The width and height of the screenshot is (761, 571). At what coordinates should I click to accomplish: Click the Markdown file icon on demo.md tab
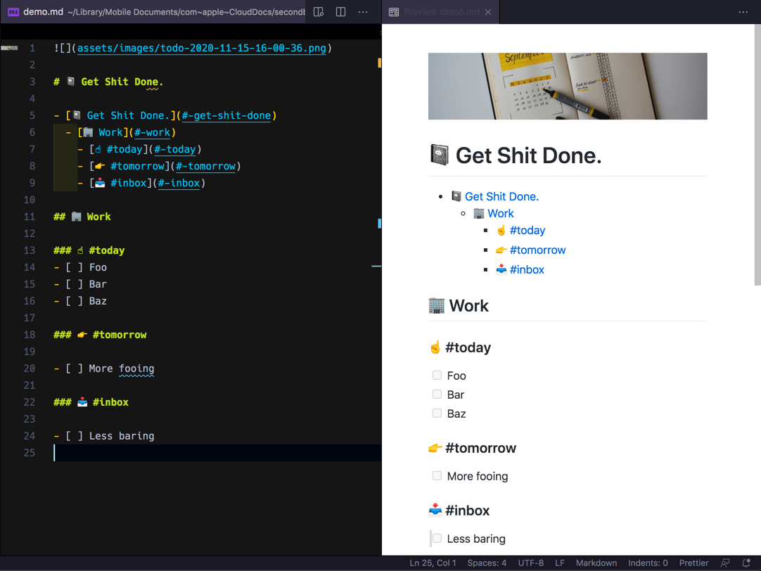coord(13,12)
